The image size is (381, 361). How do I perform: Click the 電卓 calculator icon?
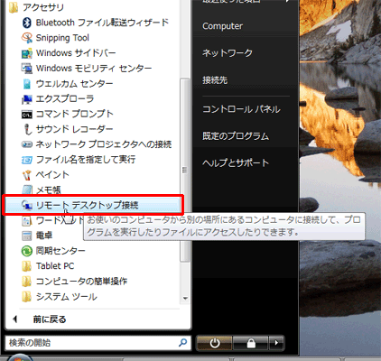[x=27, y=236]
